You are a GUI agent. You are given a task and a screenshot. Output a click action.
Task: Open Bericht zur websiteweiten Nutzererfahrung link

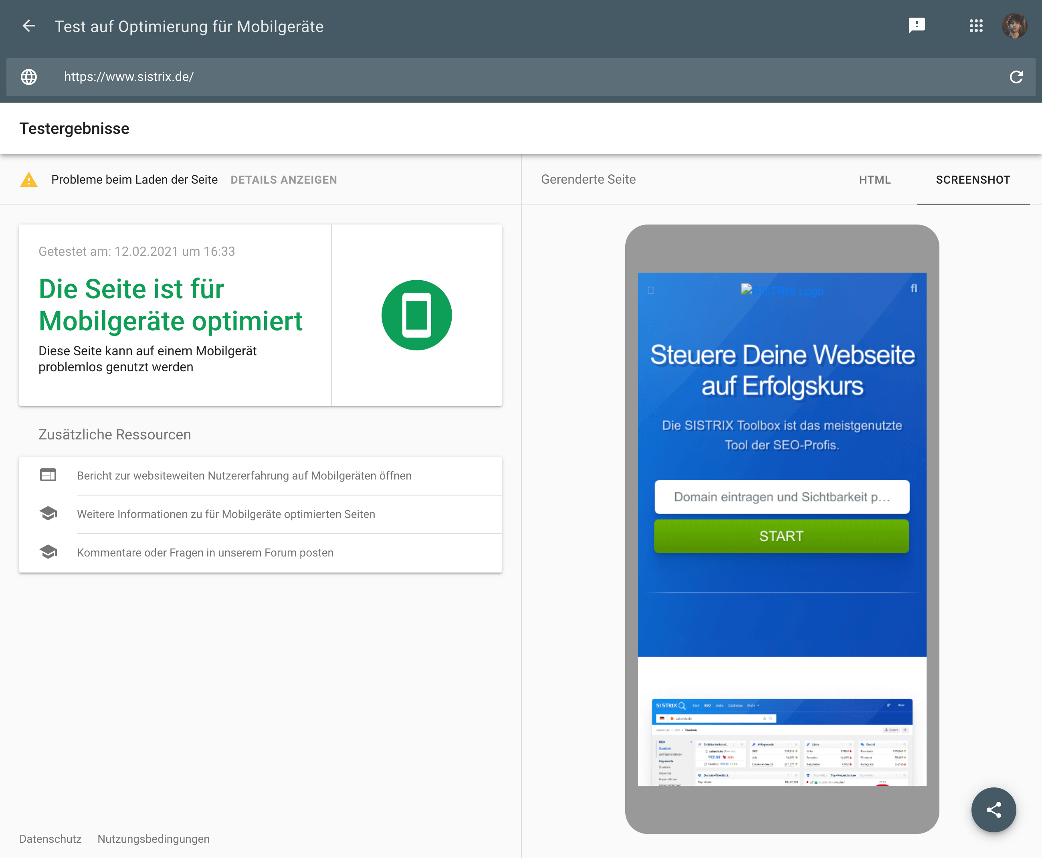point(244,476)
